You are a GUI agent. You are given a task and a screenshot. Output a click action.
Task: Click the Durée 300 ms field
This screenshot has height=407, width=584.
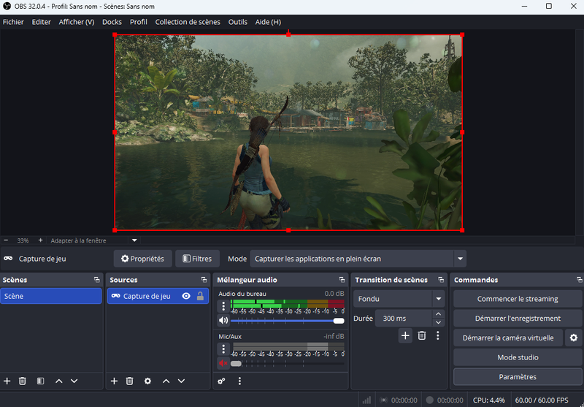(x=404, y=319)
